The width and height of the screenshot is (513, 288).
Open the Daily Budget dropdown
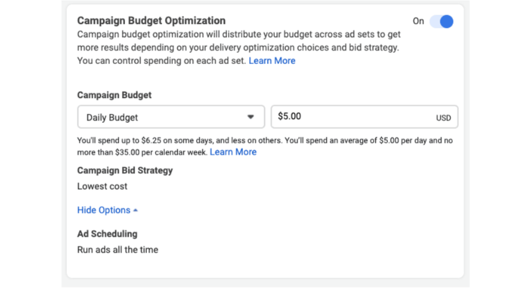[x=170, y=117]
